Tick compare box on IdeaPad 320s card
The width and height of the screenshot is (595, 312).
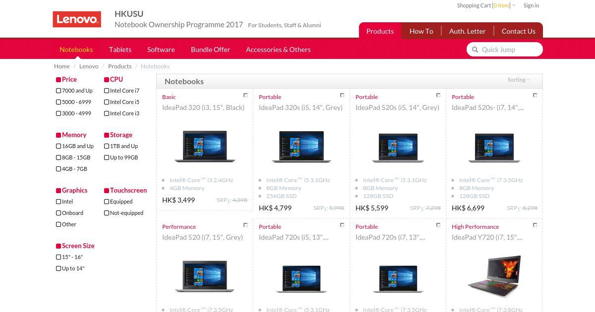342,95
